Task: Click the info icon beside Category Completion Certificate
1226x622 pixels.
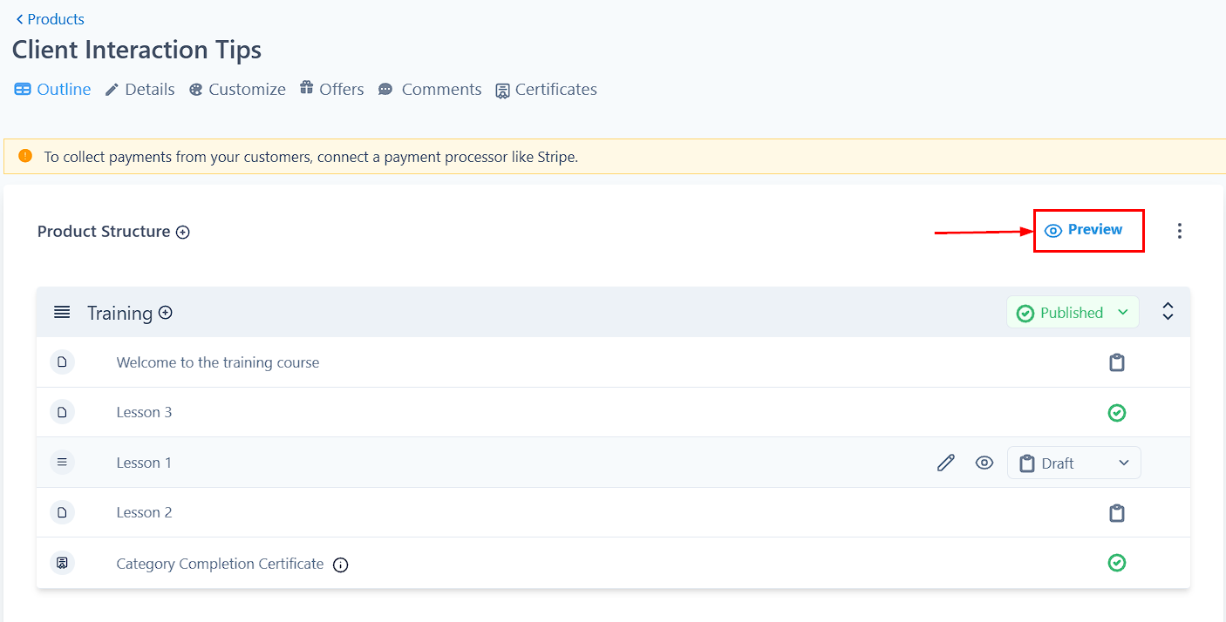Action: click(341, 565)
